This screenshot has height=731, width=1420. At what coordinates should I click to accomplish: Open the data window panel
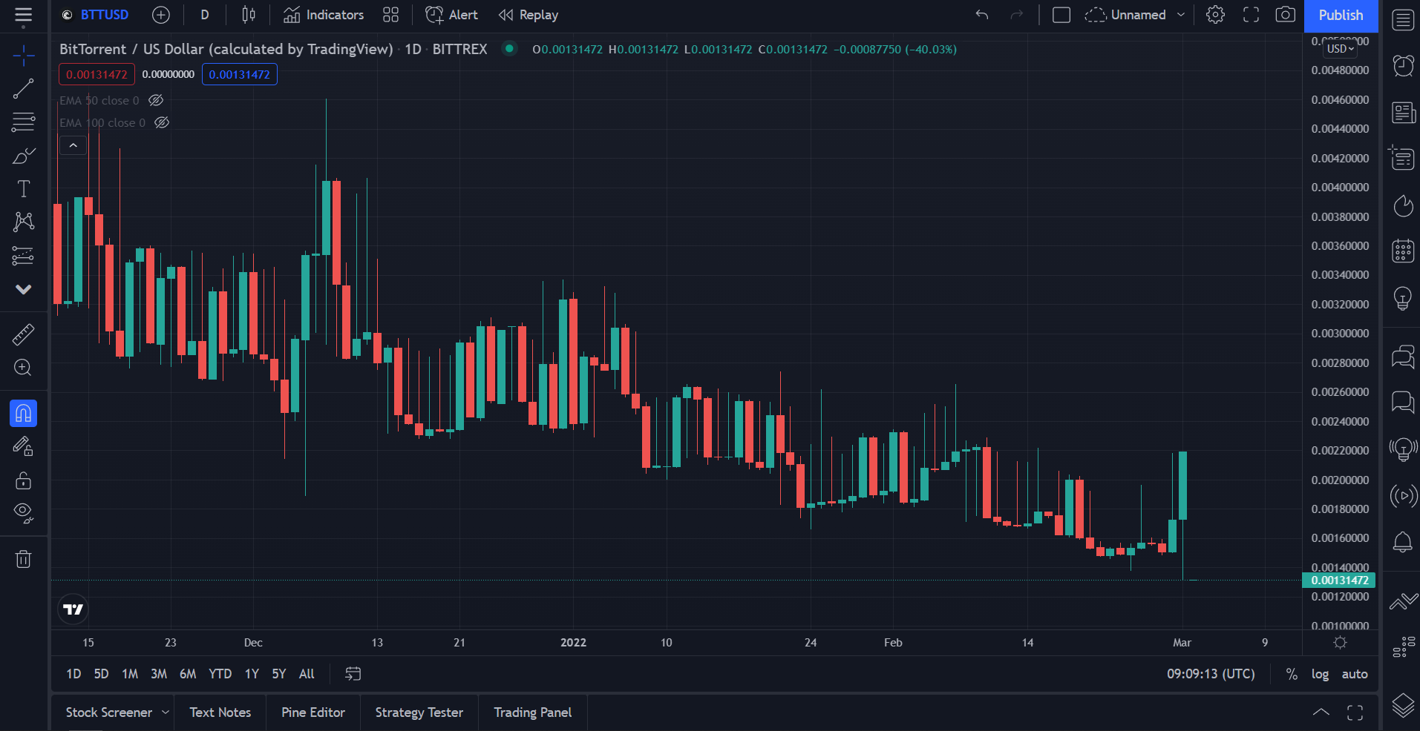1402,158
